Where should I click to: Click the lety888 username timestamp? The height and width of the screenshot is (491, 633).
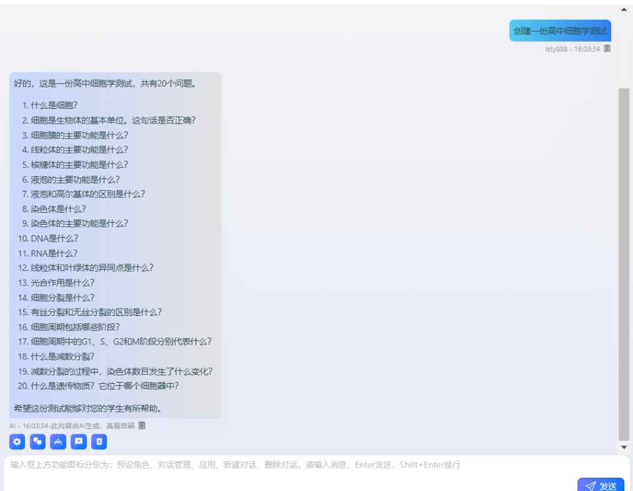tap(572, 49)
